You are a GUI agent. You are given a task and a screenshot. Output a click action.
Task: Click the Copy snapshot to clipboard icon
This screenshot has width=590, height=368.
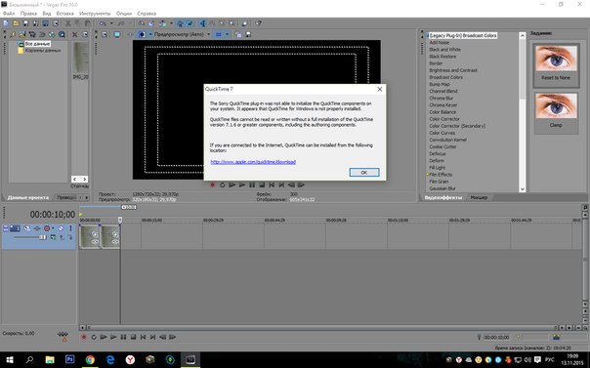237,34
